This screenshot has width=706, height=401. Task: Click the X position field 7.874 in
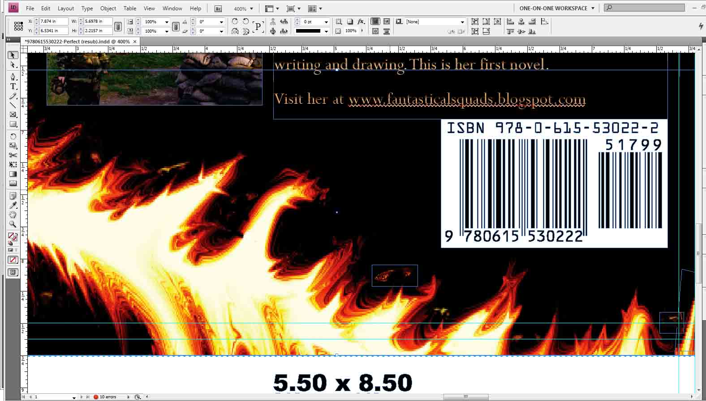[x=53, y=21]
